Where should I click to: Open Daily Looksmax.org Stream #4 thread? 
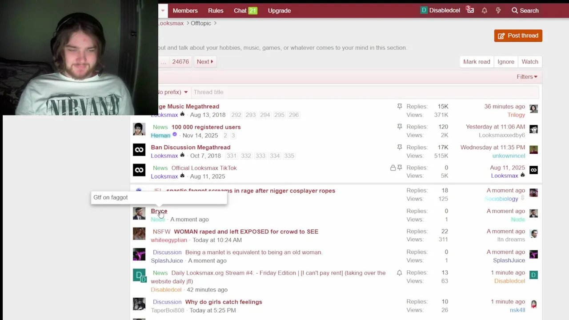click(268, 277)
